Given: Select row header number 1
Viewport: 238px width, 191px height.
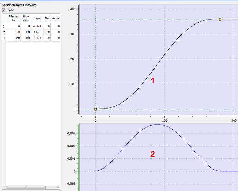Looking at the screenshot, I should coord(4,26).
